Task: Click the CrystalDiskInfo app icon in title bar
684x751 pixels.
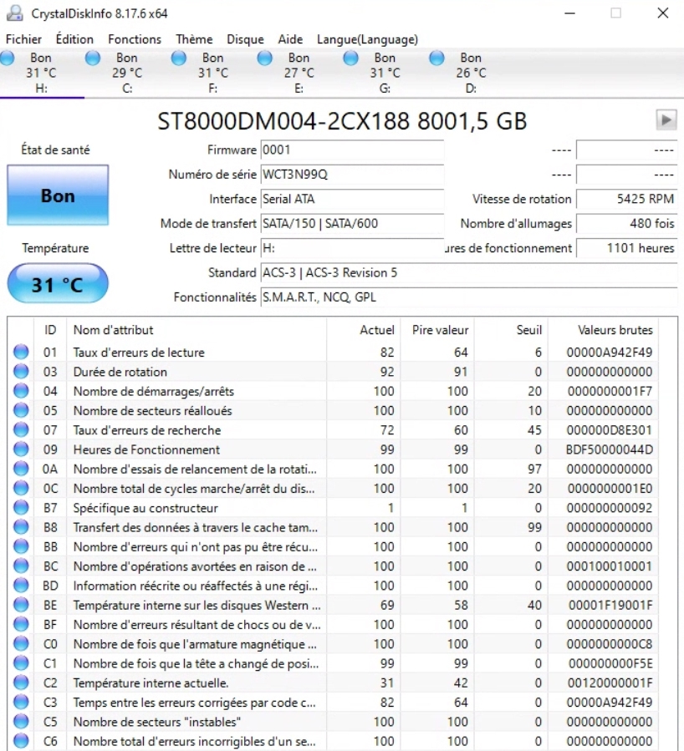Action: pos(15,13)
